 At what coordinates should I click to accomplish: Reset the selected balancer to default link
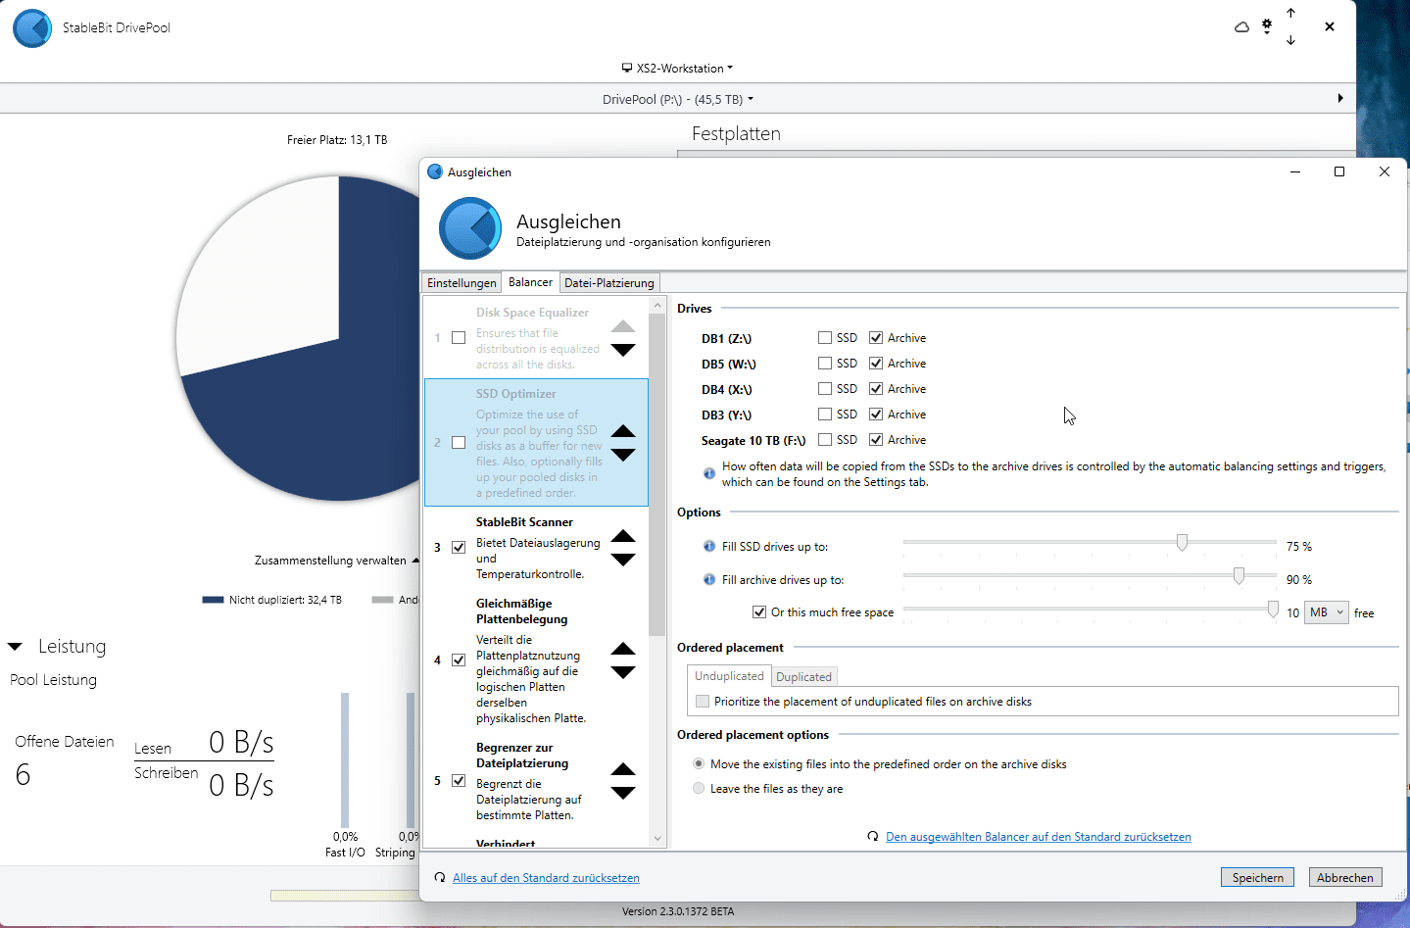1039,836
